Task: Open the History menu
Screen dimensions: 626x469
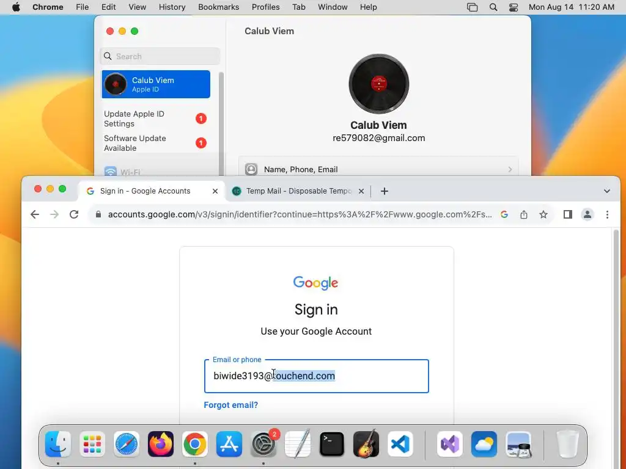Action: tap(172, 7)
